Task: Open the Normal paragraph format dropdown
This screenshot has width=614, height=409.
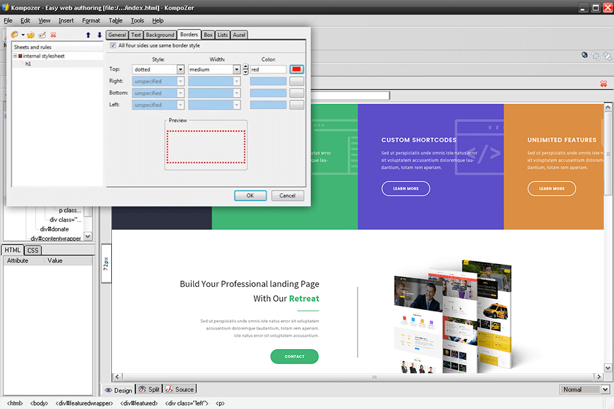Action: tap(583, 389)
